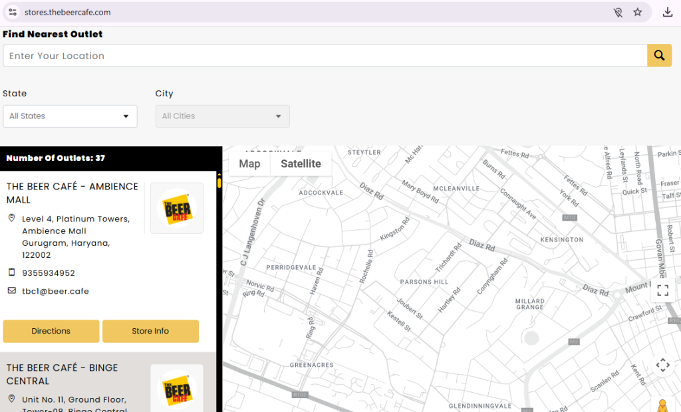The width and height of the screenshot is (681, 412).
Task: Click the Binge Central Unit No. 11 address line
Action: (x=74, y=399)
